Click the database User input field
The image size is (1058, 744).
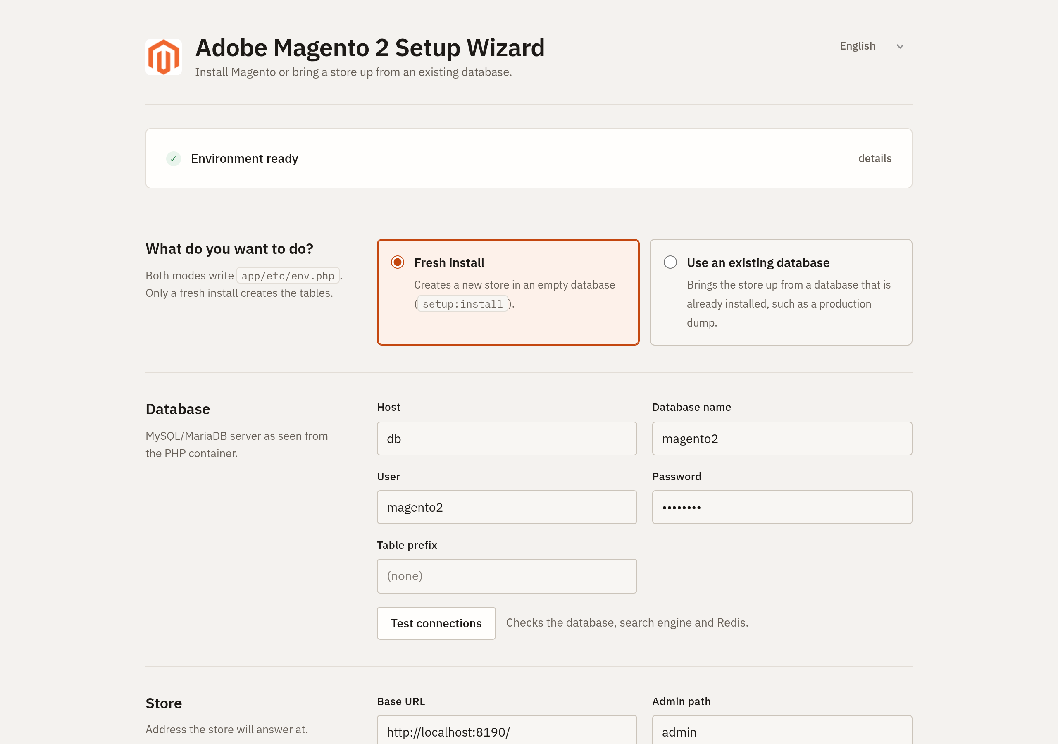[507, 507]
